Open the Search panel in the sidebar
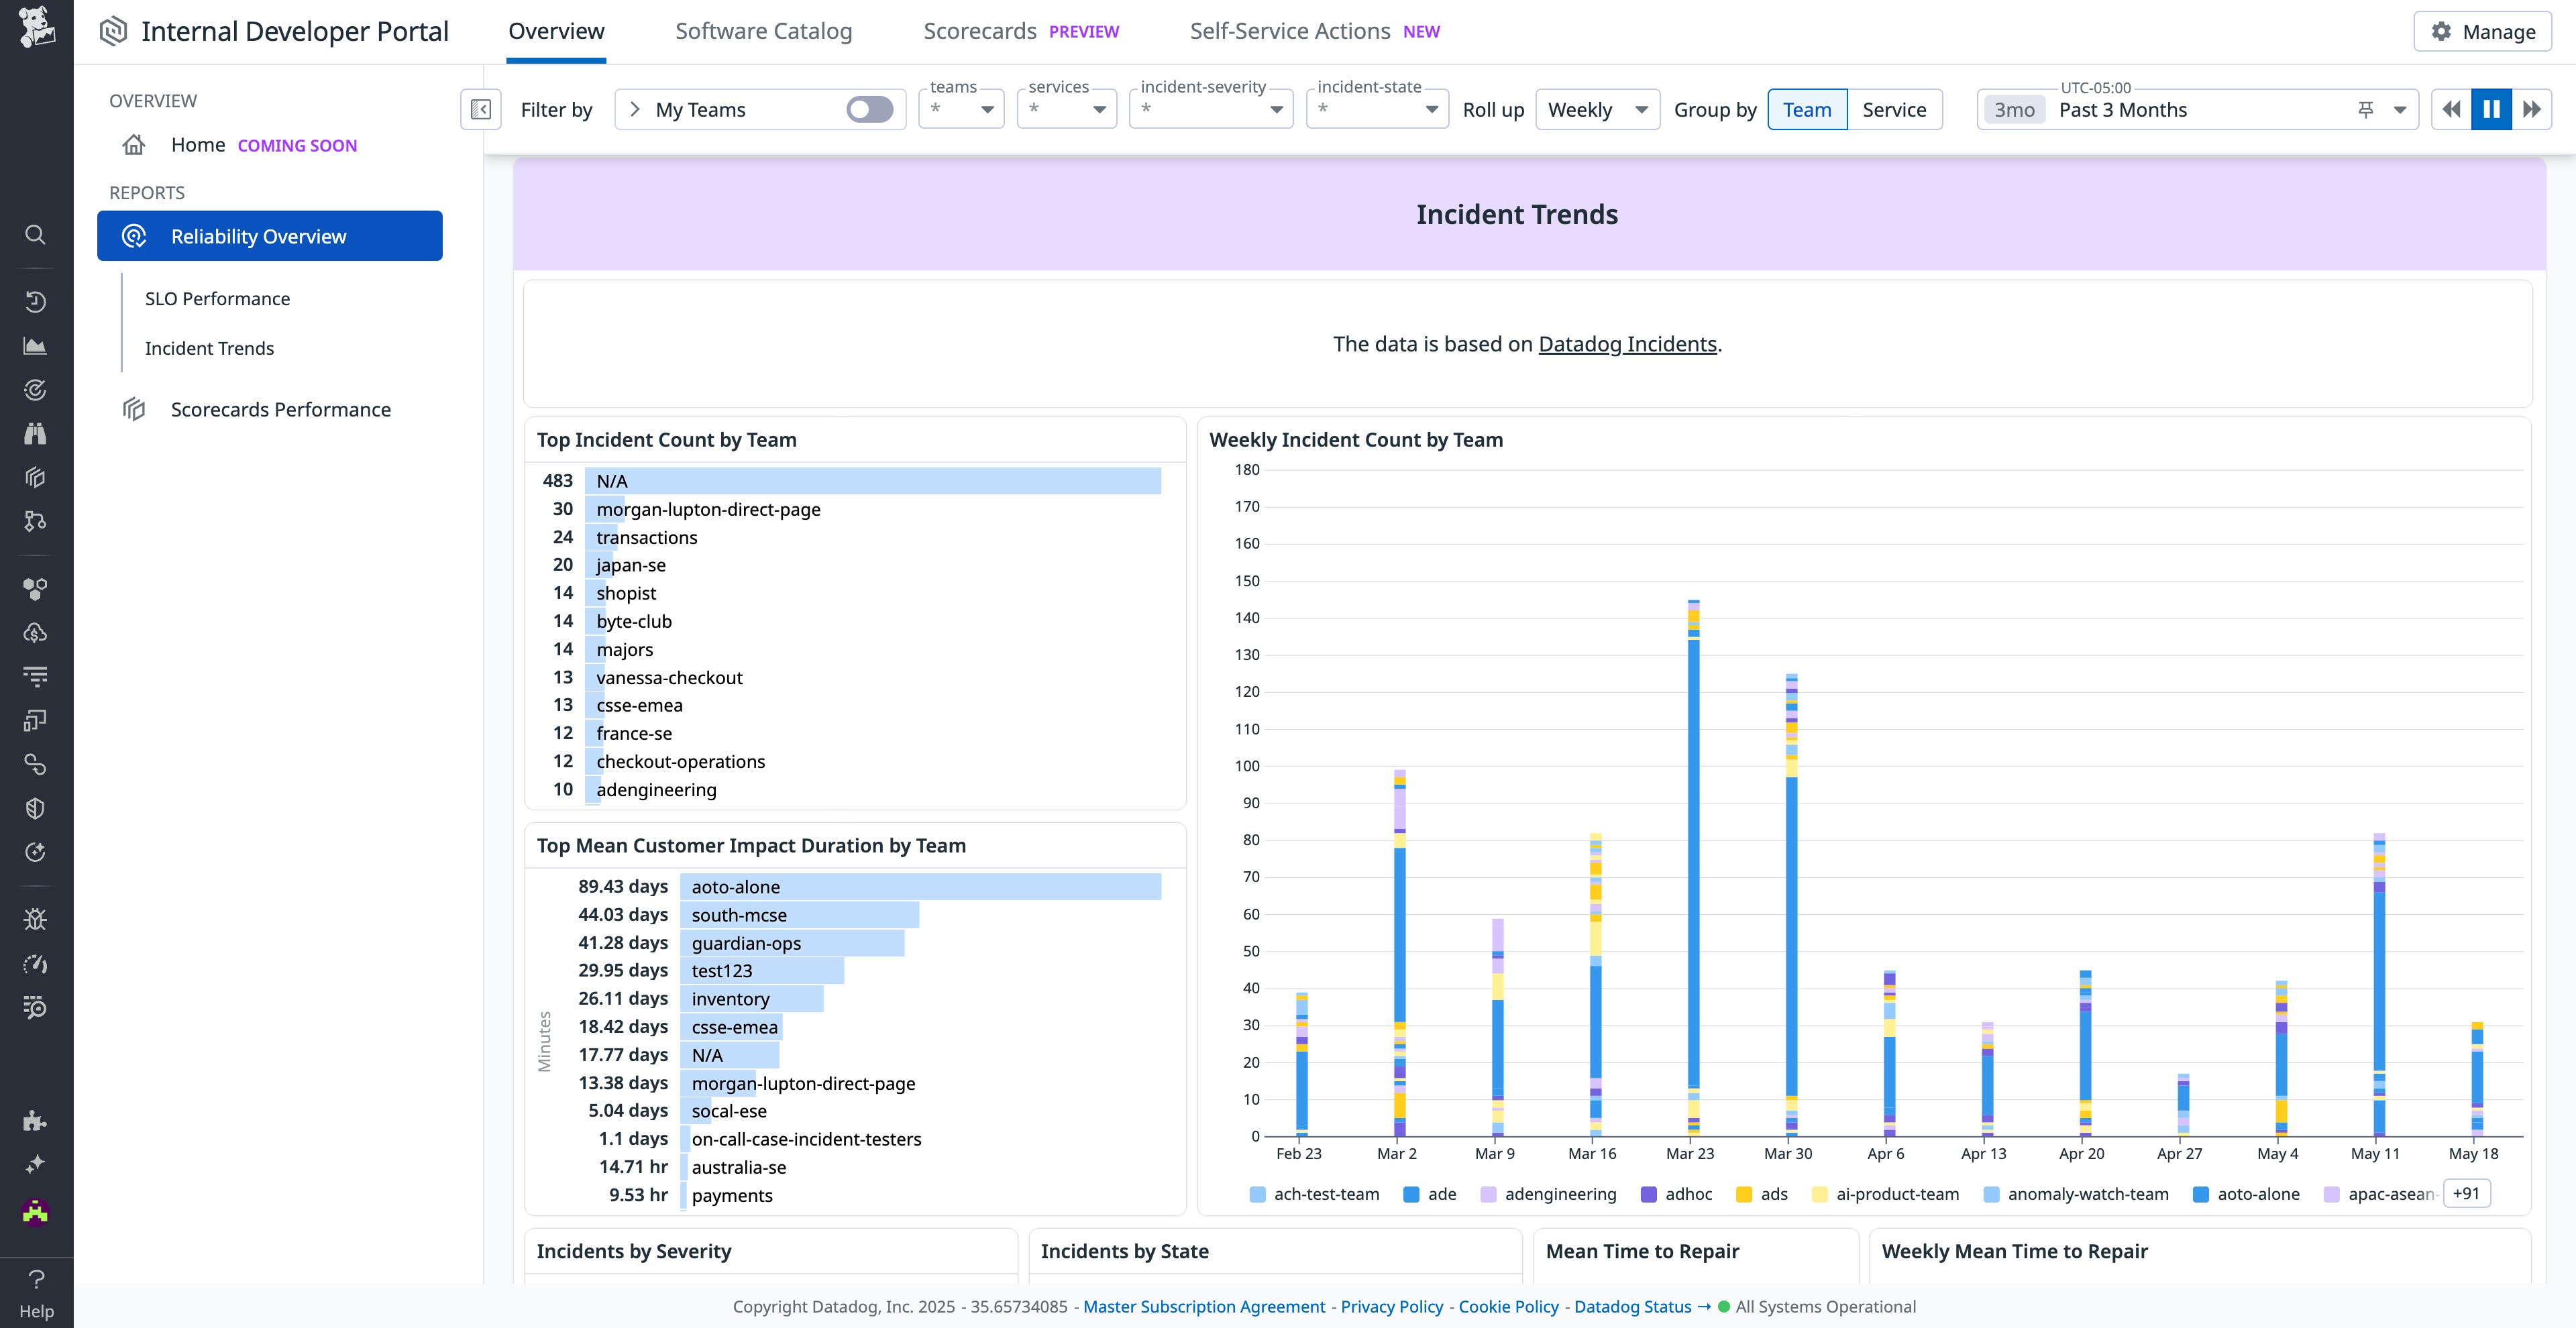Image resolution: width=2576 pixels, height=1328 pixels. tap(35, 234)
